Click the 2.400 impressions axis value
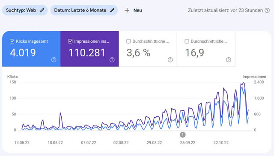Screen dimensions: 274x156 click(259, 82)
